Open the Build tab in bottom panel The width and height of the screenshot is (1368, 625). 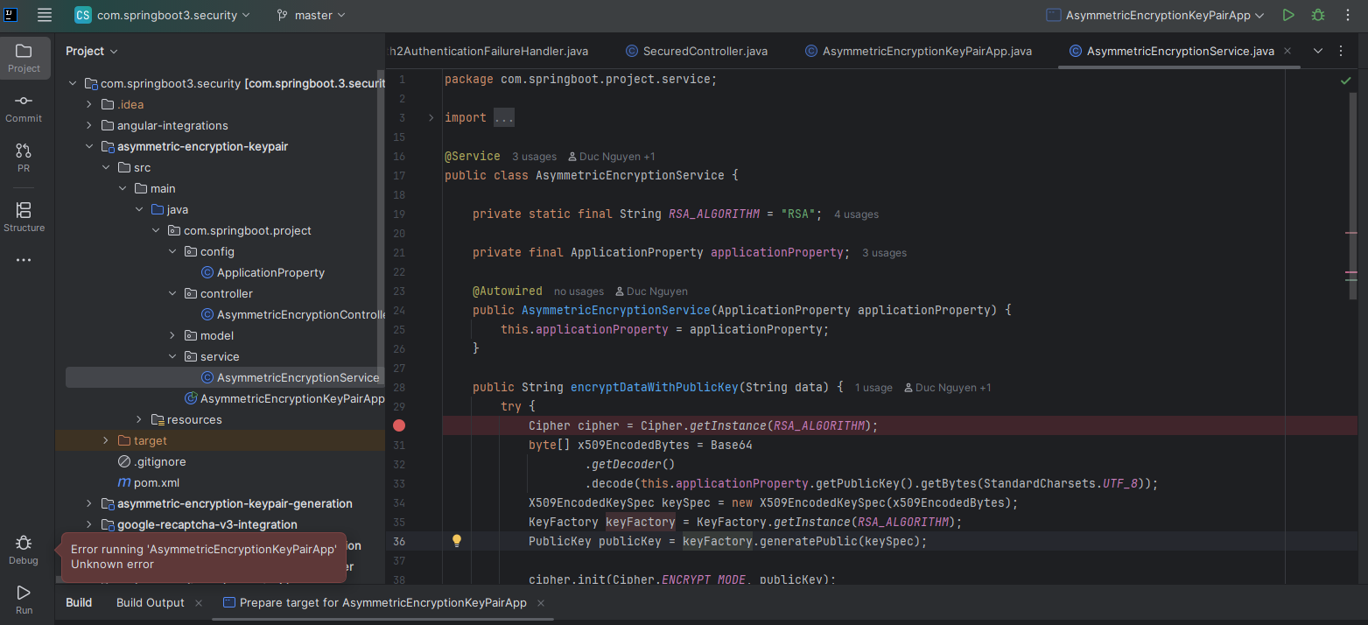point(79,602)
